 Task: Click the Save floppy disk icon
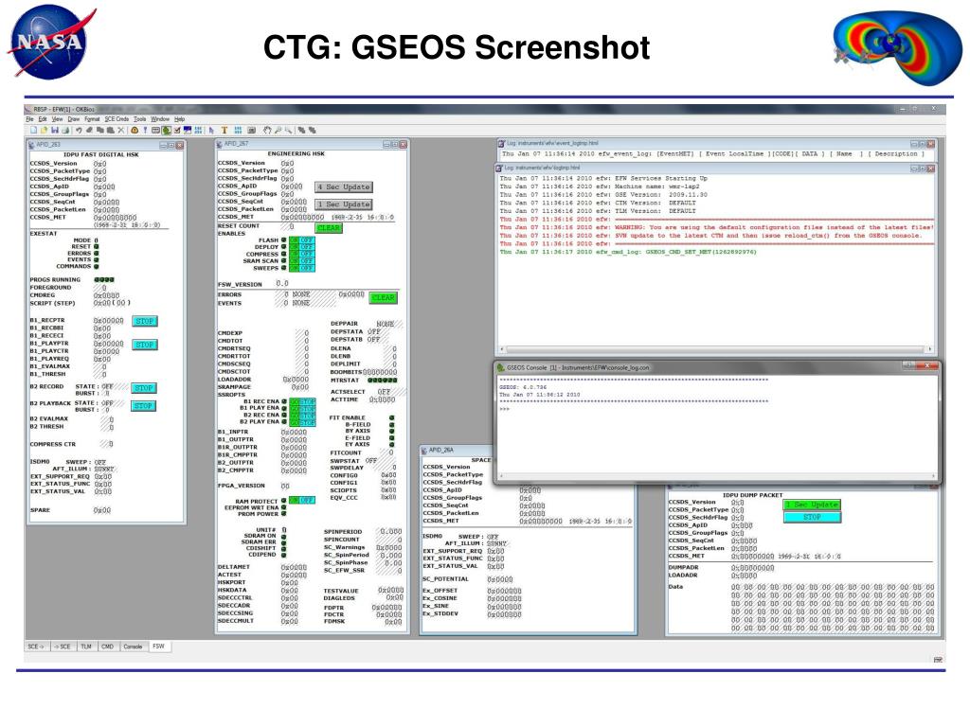54,131
